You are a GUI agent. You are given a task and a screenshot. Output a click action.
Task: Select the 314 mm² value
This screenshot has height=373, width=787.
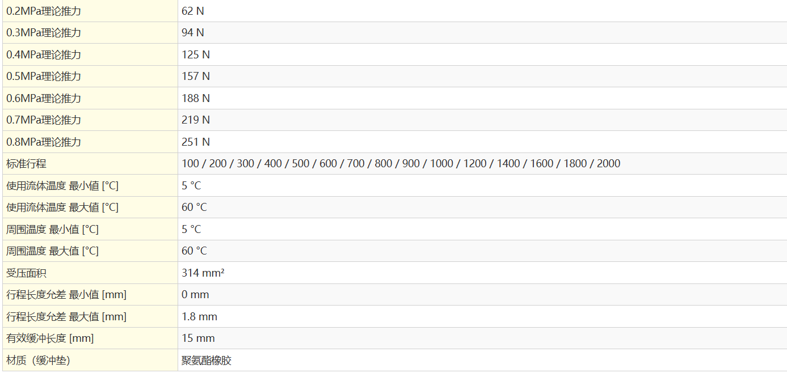[203, 273]
